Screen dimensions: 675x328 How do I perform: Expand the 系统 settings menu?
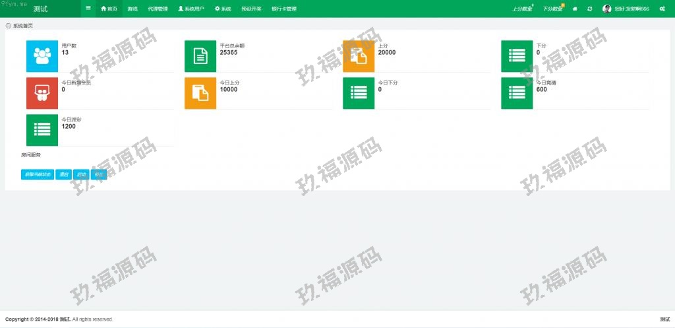(x=223, y=9)
